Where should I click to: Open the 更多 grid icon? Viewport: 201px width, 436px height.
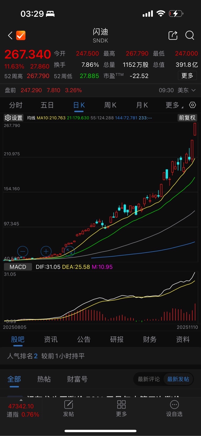(x=121, y=405)
